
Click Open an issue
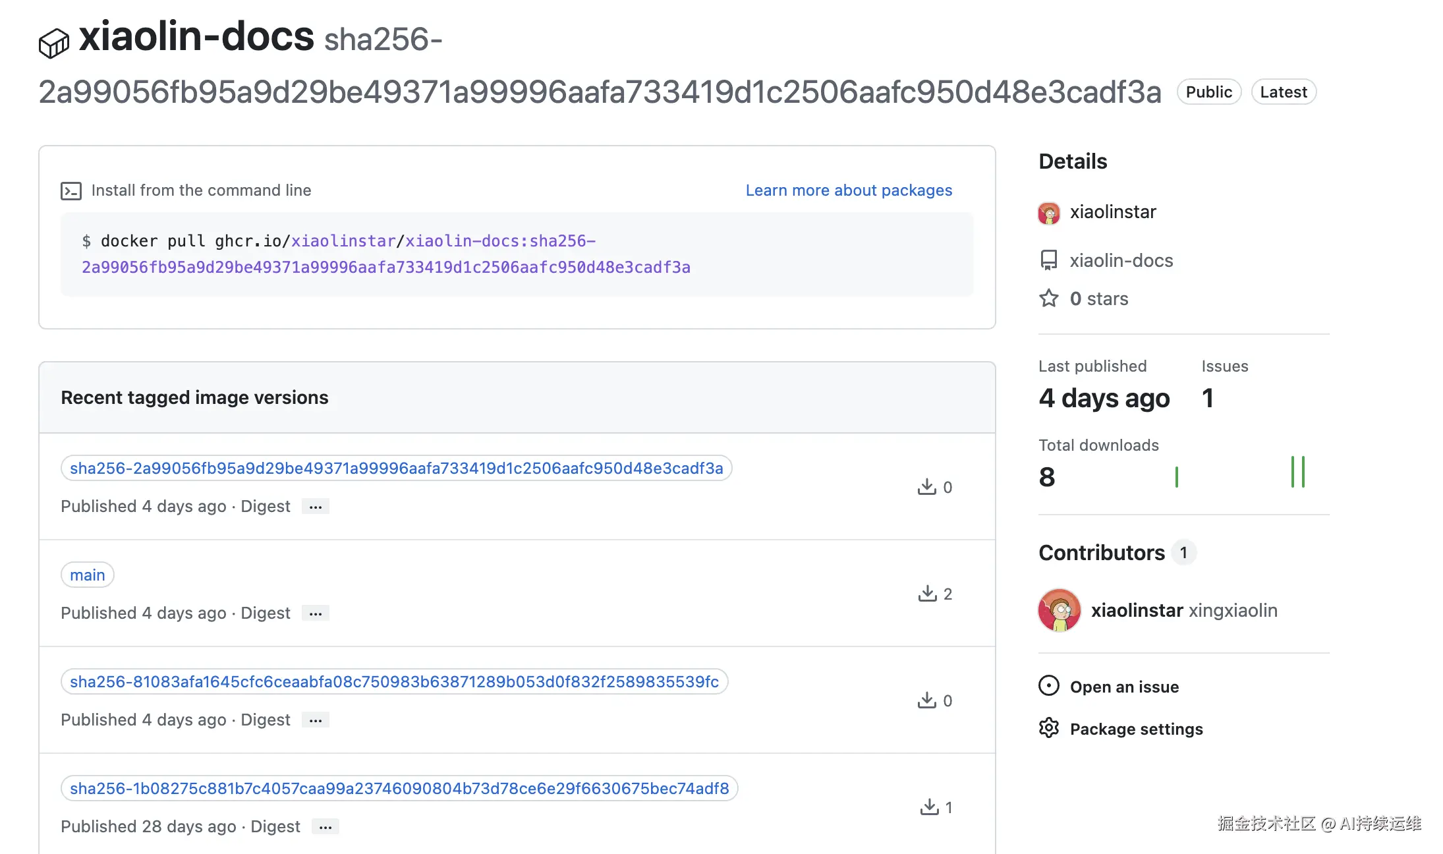coord(1124,687)
